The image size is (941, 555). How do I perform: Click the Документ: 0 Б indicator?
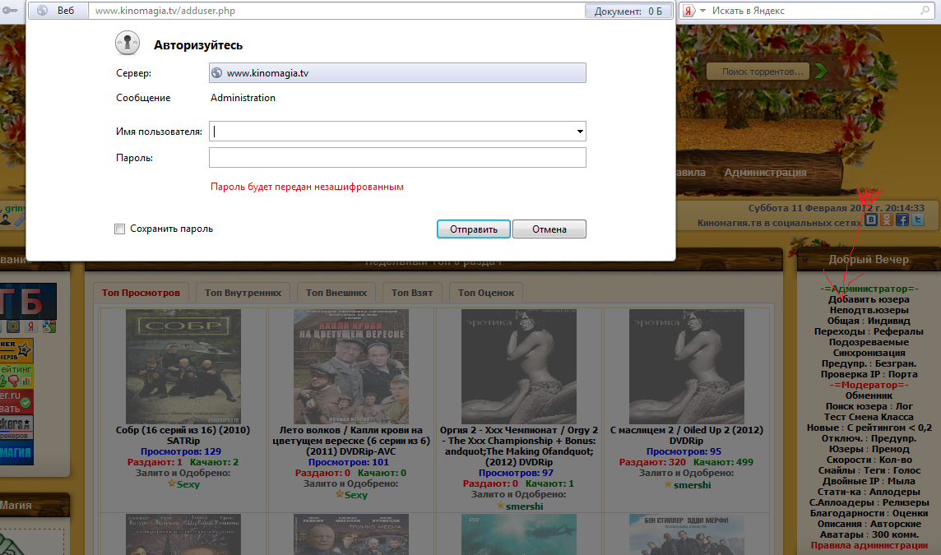pyautogui.click(x=628, y=12)
